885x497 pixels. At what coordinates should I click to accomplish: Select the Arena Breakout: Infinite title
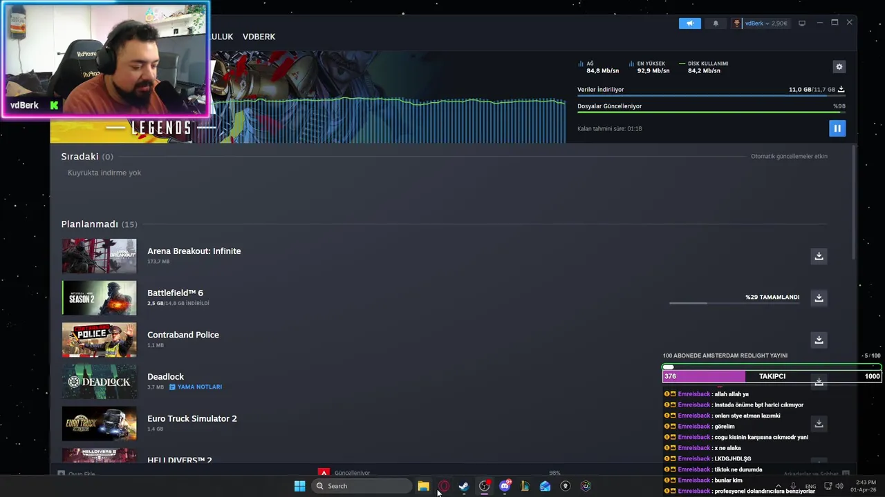click(194, 251)
